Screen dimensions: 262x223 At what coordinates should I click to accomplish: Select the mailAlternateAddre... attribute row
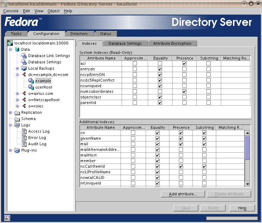click(x=162, y=150)
